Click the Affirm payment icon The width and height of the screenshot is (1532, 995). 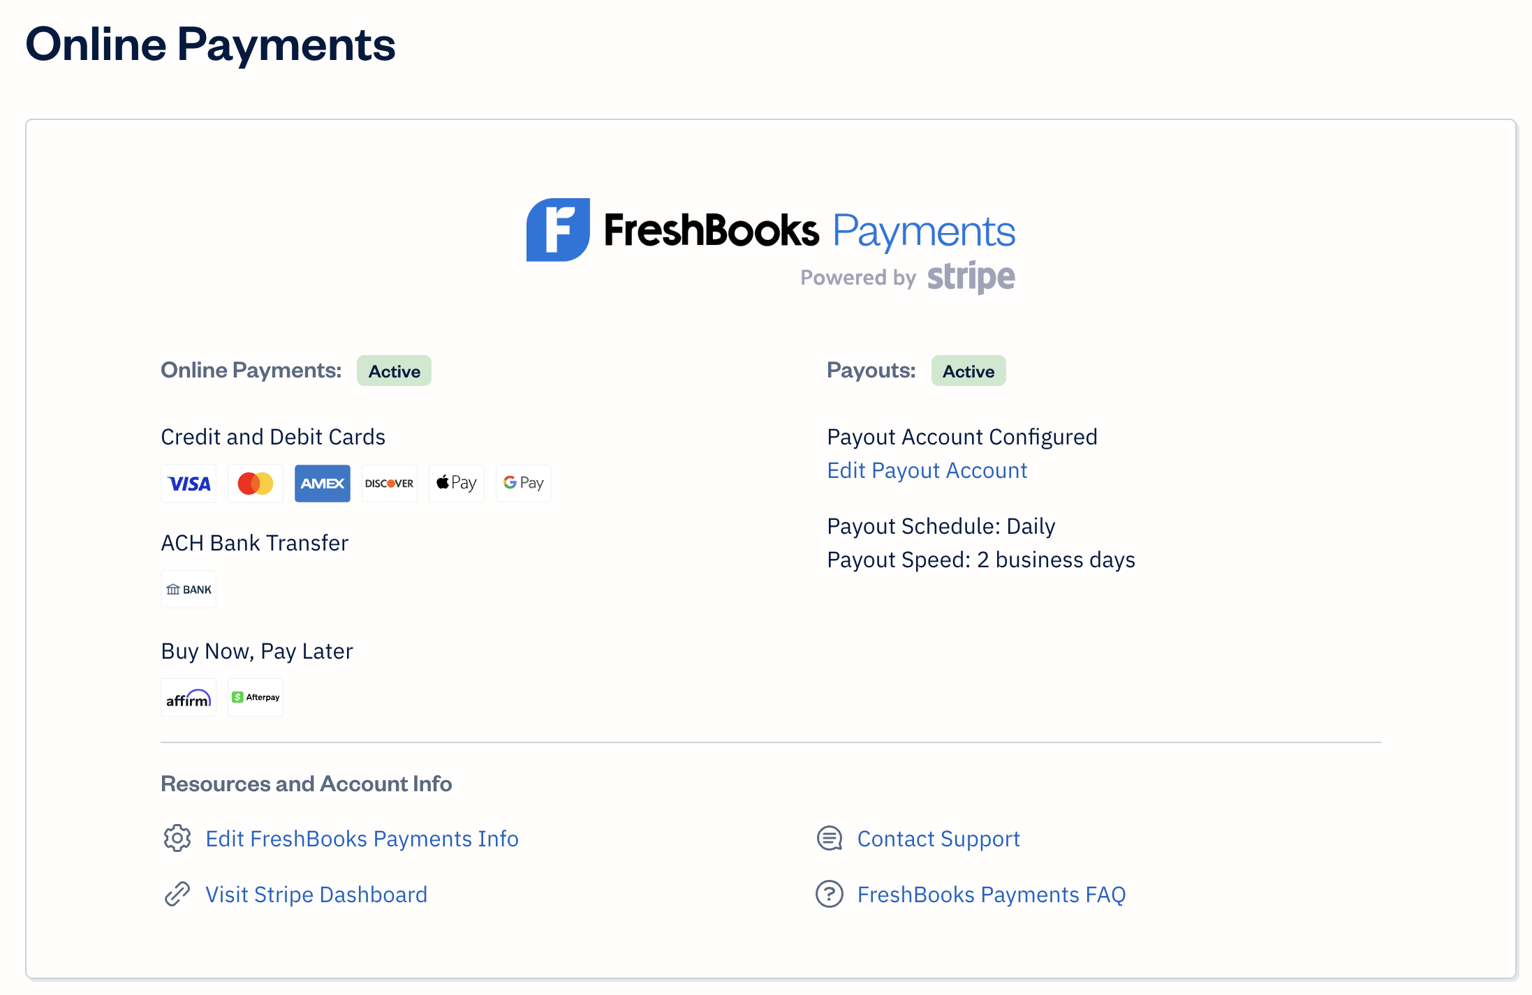click(188, 696)
